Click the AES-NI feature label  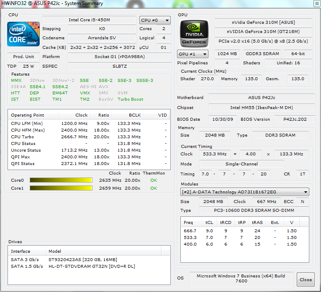click(x=88, y=86)
